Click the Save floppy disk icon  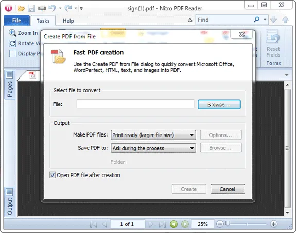coord(31,8)
